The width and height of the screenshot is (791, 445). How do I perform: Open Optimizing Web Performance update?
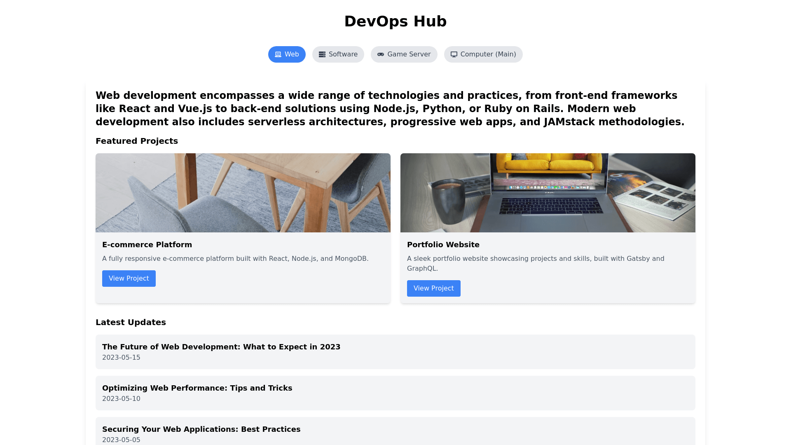[x=197, y=388]
